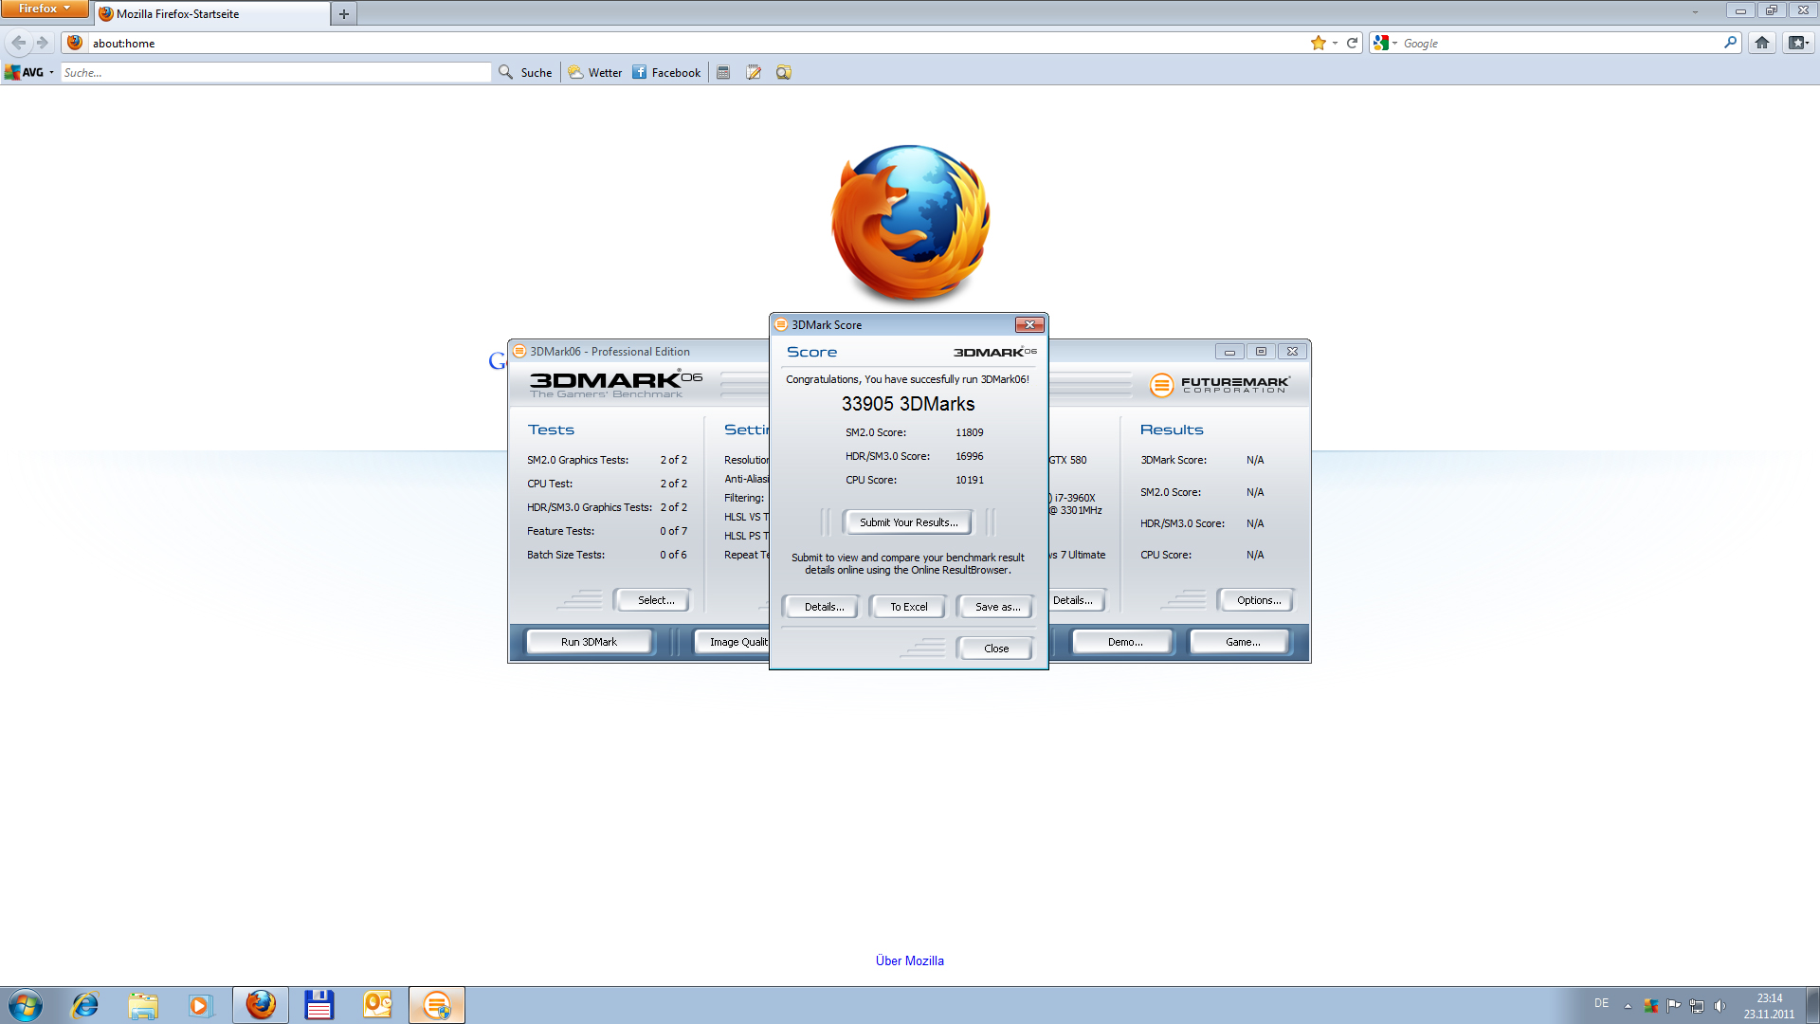Bookmark this page with the star icon
Image resolution: width=1820 pixels, height=1024 pixels.
1318,43
